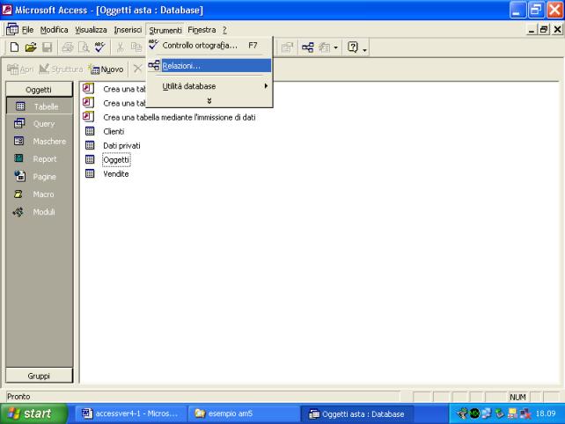Viewport: 565px width, 424px height.
Task: Click the Maschere form icon in sidebar
Action: (18, 141)
